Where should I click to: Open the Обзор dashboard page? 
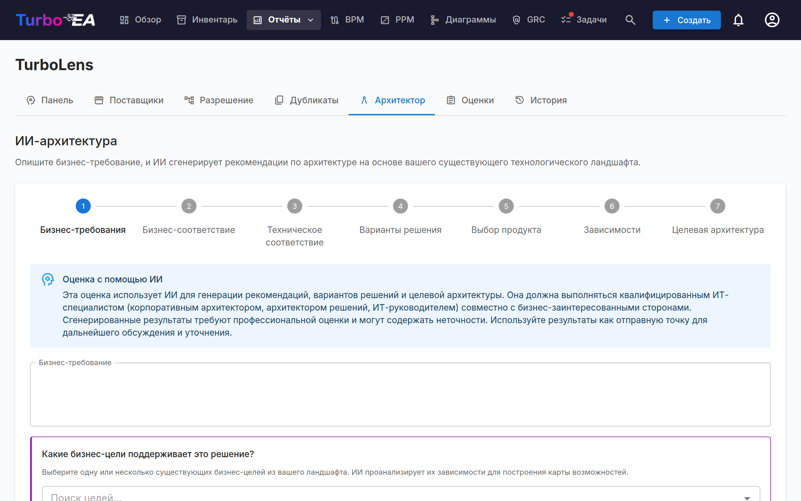pos(140,20)
